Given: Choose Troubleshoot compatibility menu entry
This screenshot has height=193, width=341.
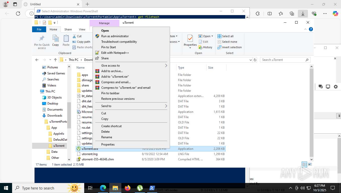Looking at the screenshot, I should [x=131, y=42].
